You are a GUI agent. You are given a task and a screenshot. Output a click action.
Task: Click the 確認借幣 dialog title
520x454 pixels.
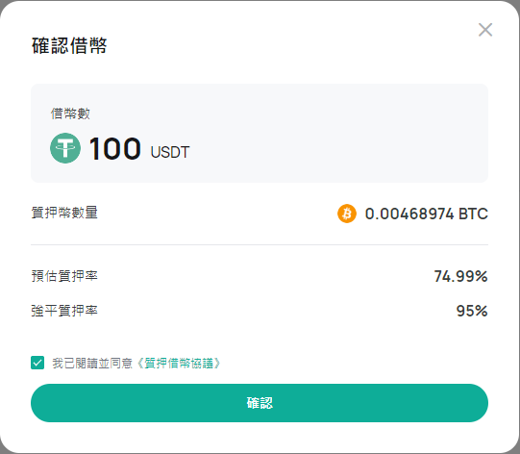click(x=69, y=45)
